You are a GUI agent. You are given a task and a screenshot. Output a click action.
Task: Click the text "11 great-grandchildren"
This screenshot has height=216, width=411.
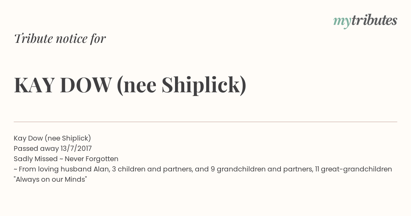coord(353,169)
